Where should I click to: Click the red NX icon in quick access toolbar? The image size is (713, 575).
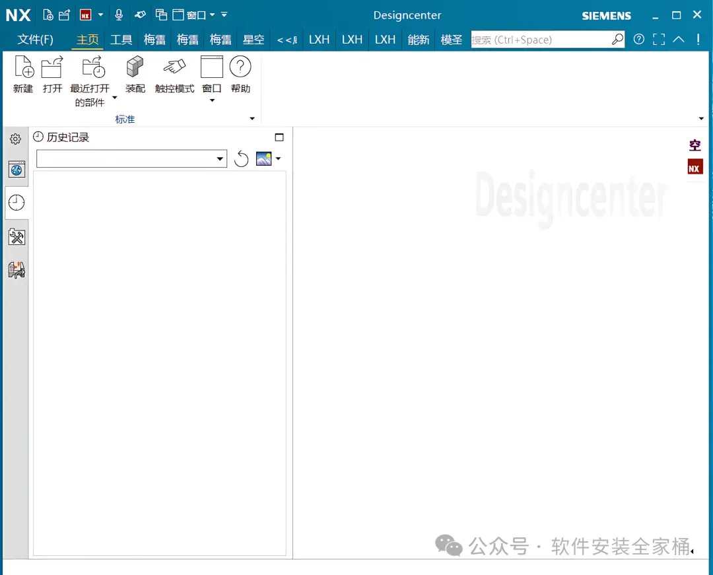click(x=85, y=15)
